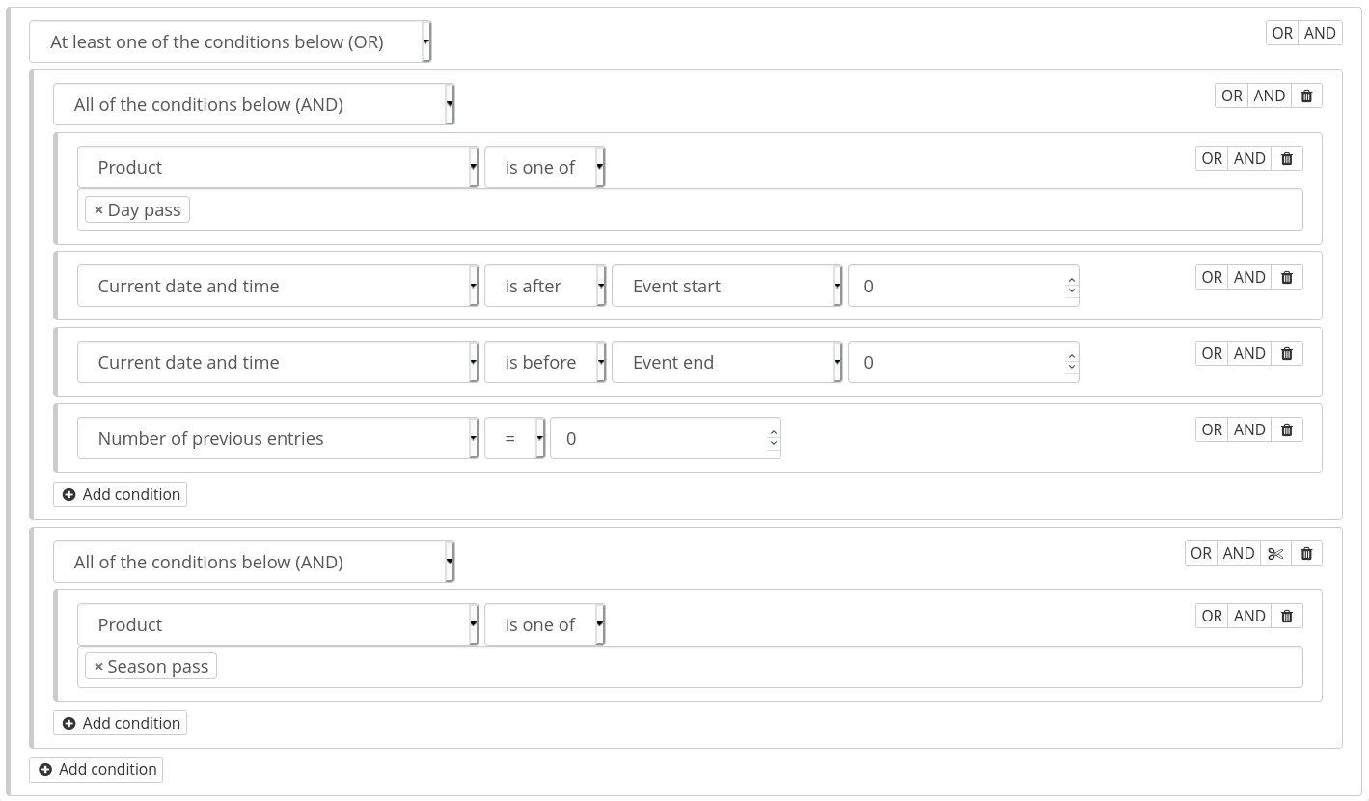Delete the first AND condition group

(1307, 96)
